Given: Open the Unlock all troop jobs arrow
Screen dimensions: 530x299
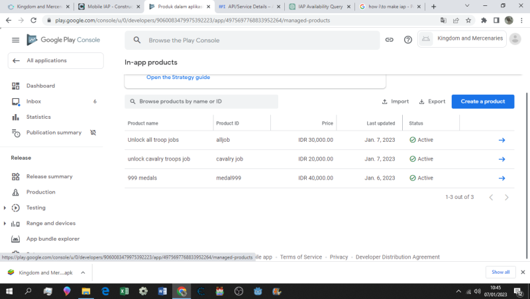Looking at the screenshot, I should coord(502,140).
